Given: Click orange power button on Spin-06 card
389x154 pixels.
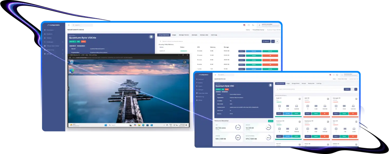Looking at the screenshot, I should (353, 136).
